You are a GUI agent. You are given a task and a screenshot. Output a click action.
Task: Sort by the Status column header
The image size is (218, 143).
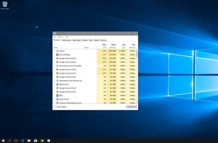pyautogui.click(x=90, y=46)
